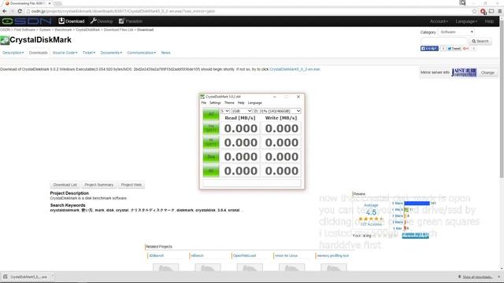Click the average star rating icons under 4.5
The image size is (504, 283).
[x=371, y=219]
